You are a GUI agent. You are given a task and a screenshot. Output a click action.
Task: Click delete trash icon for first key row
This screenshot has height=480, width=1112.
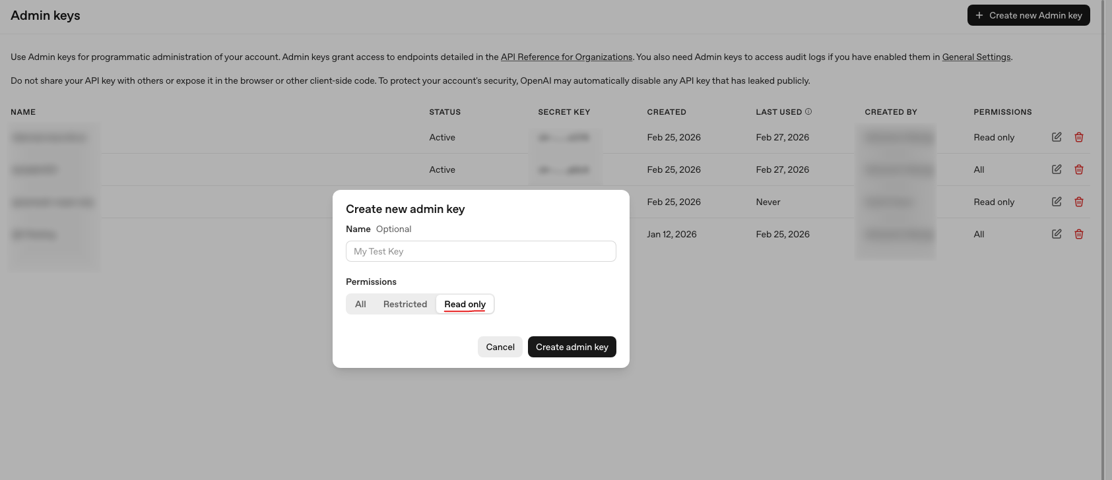pos(1079,137)
